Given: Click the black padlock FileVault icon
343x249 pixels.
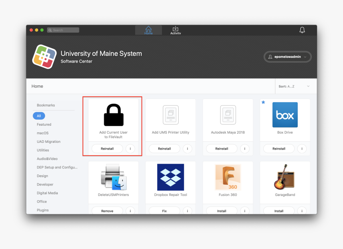Looking at the screenshot, I should click(x=114, y=115).
